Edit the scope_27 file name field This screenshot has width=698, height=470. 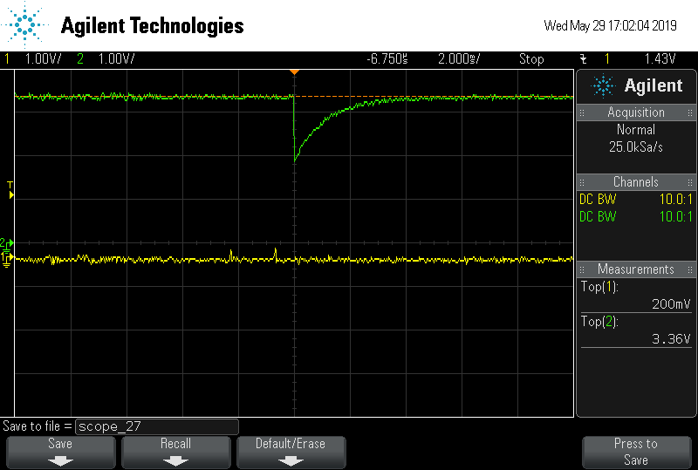click(x=157, y=426)
